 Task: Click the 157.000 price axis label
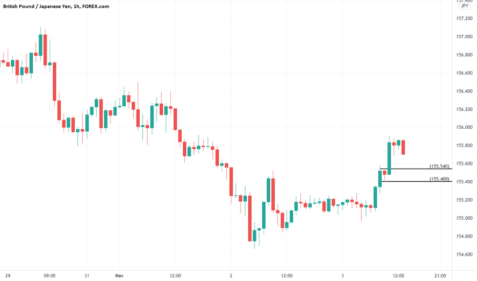[464, 37]
